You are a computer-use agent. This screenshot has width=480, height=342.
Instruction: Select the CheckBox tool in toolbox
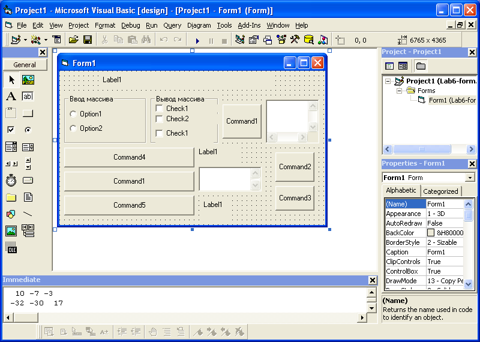click(x=11, y=130)
